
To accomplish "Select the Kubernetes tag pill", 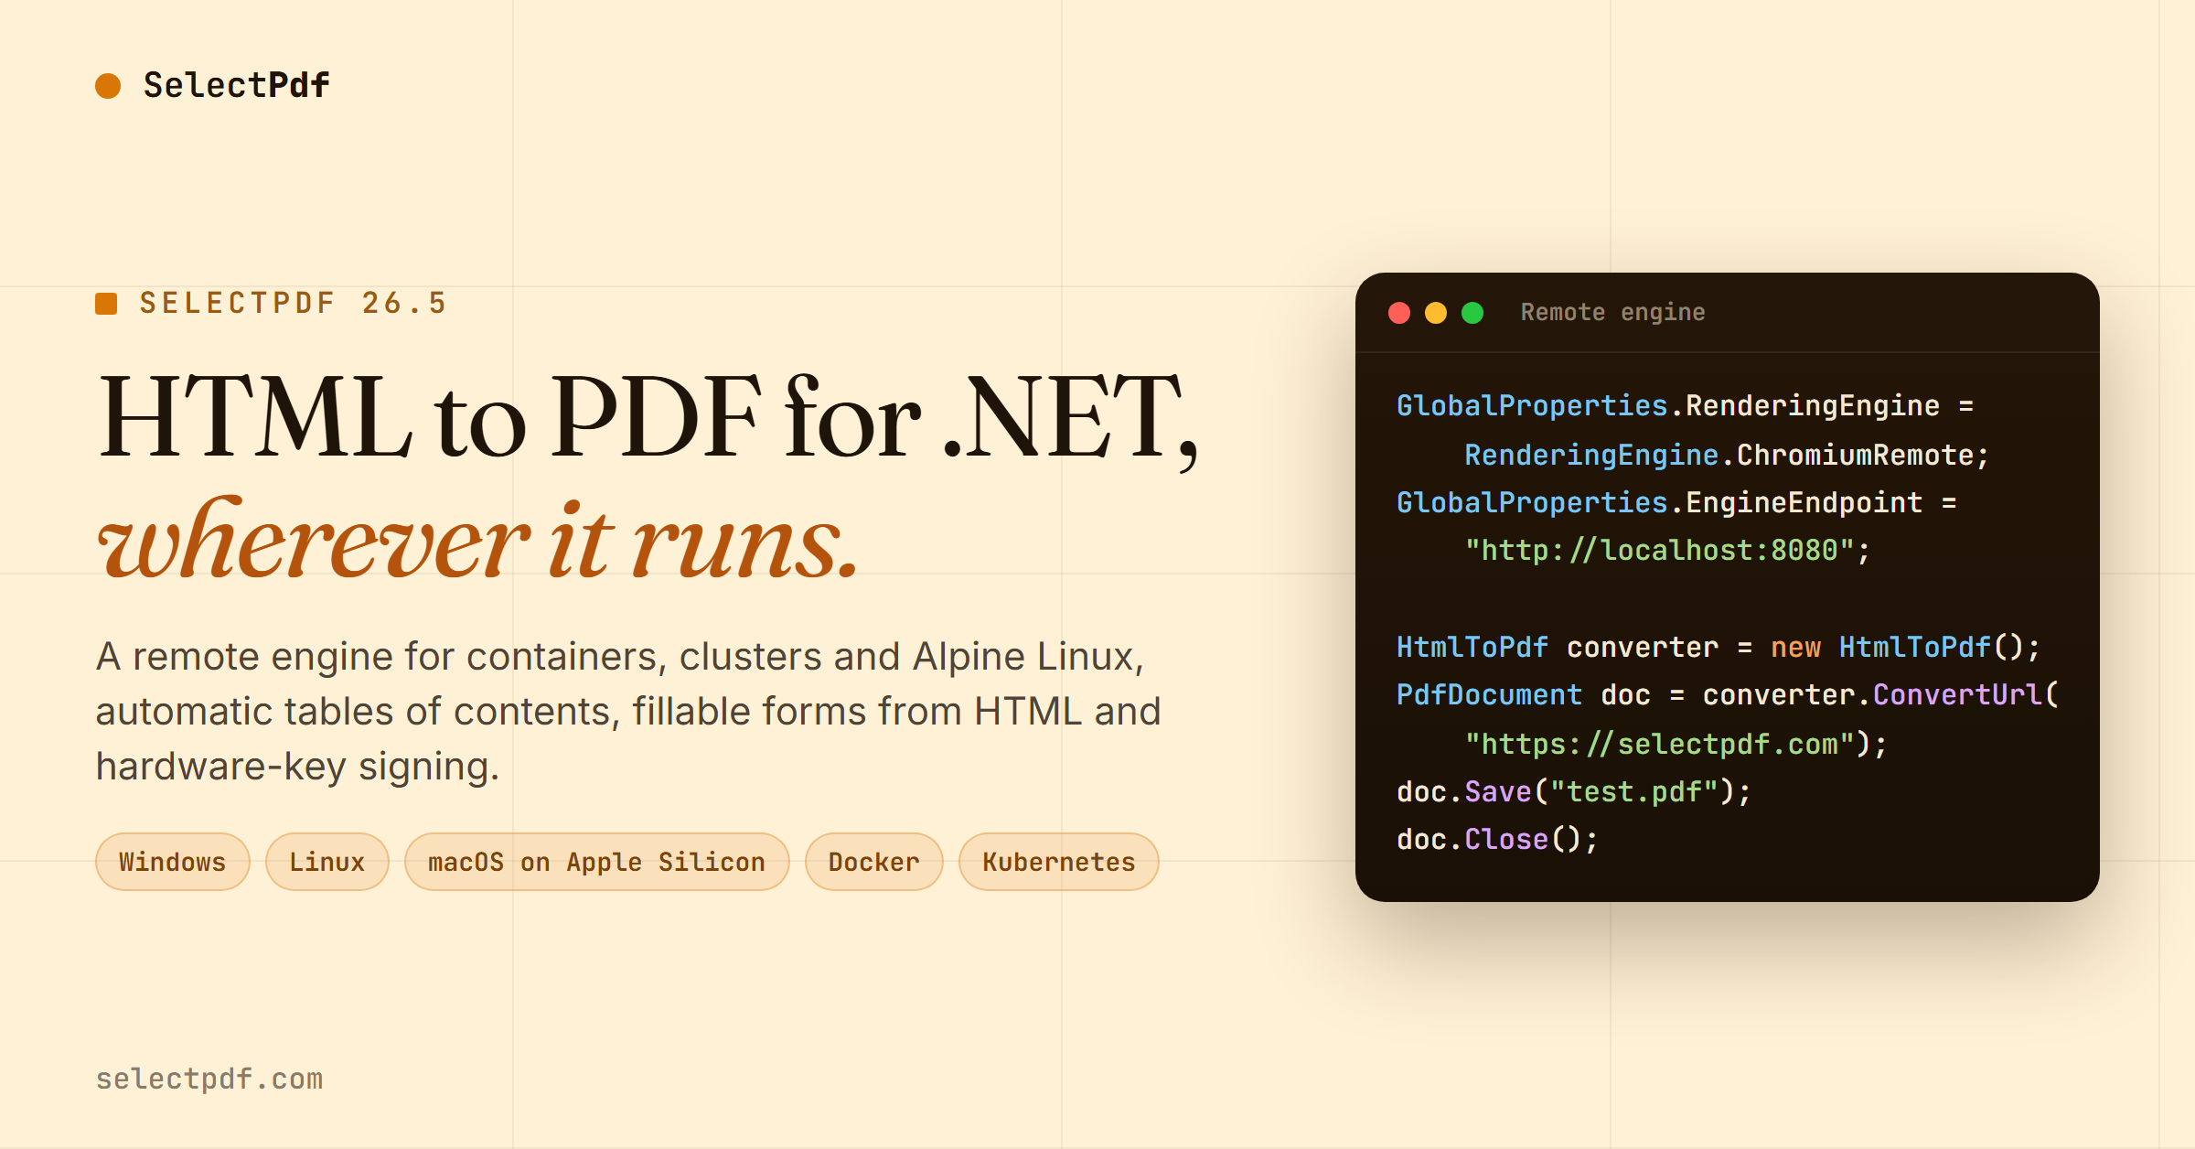I will tap(1058, 862).
